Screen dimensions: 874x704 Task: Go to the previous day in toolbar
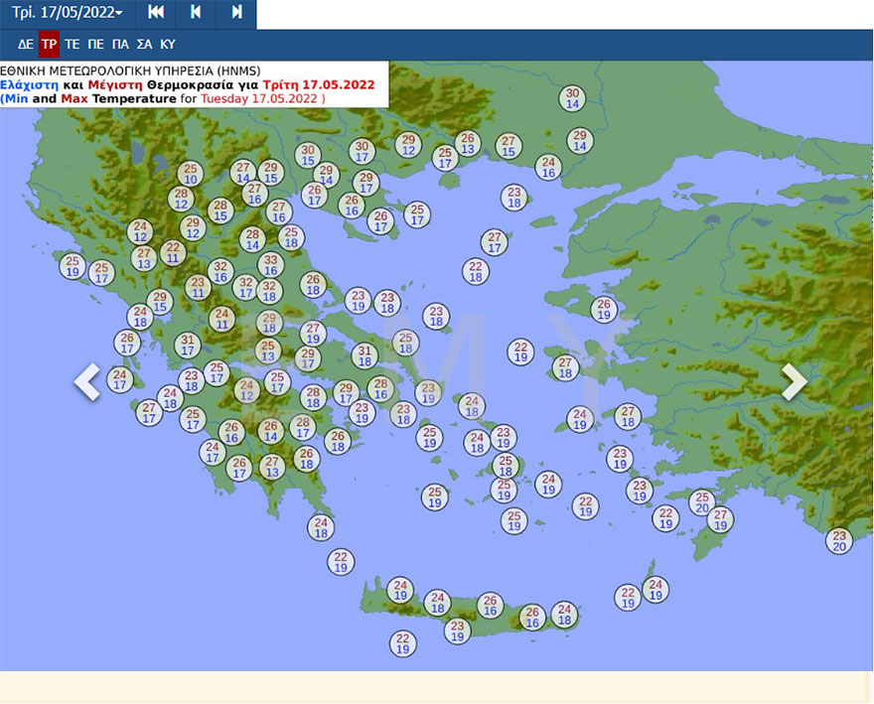click(196, 13)
